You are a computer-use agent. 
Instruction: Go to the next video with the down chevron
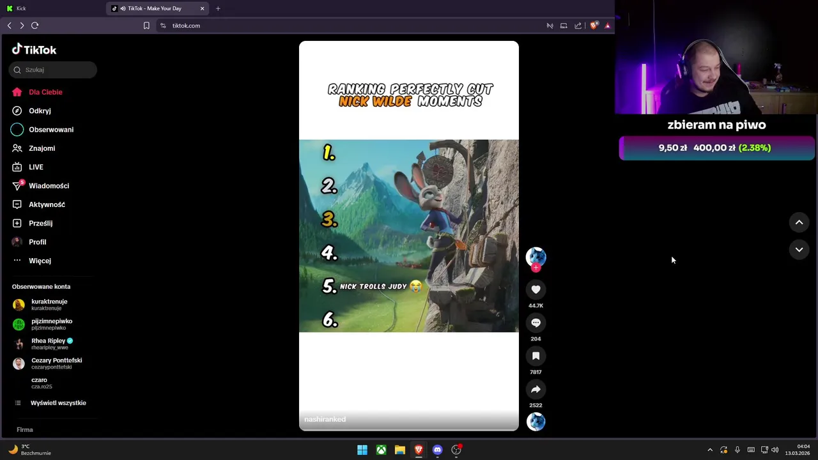click(x=799, y=250)
